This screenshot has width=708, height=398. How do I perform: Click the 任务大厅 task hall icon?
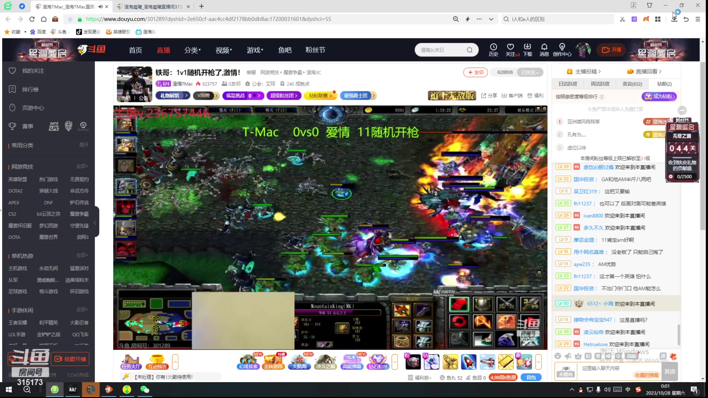tap(131, 362)
